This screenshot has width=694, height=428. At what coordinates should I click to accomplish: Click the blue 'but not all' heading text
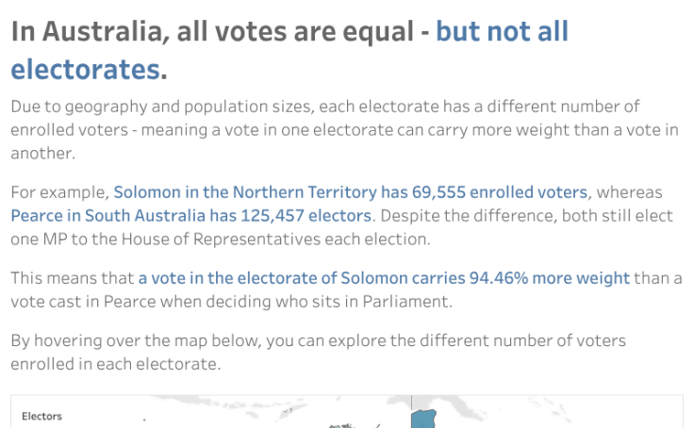point(502,32)
